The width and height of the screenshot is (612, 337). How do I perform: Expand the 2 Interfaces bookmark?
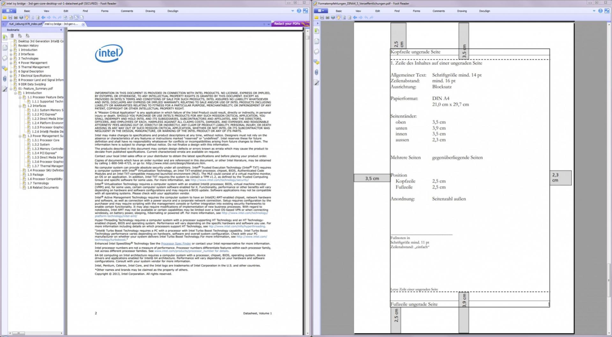[x=11, y=54]
